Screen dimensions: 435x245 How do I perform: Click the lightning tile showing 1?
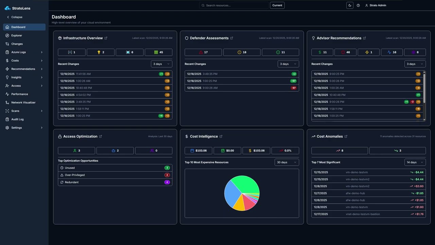(x=368, y=52)
